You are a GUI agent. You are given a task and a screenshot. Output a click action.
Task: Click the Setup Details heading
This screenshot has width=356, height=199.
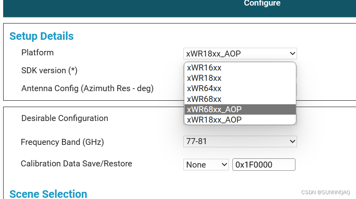pyautogui.click(x=41, y=36)
